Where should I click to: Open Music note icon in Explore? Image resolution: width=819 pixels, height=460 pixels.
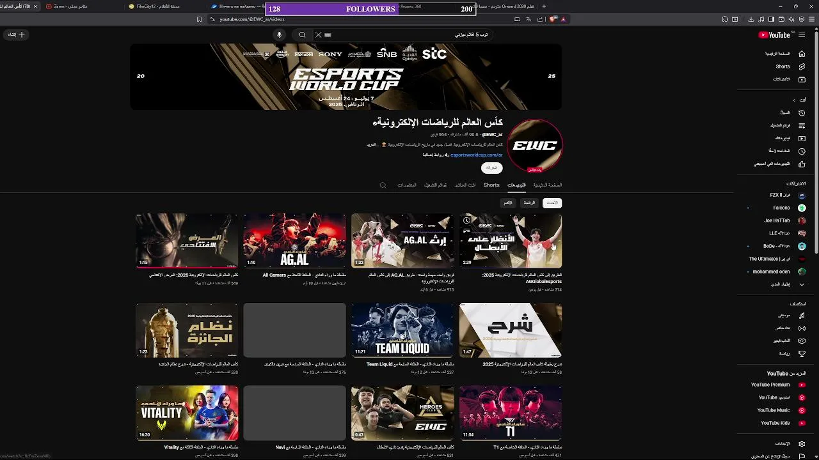tap(802, 315)
